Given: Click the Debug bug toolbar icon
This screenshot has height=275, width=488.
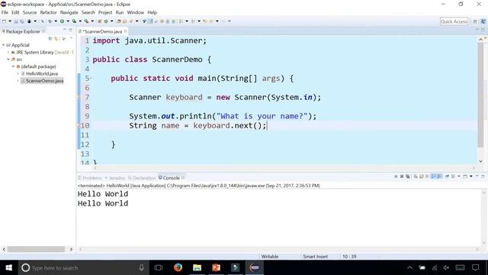Looking at the screenshot, I should [x=50, y=21].
